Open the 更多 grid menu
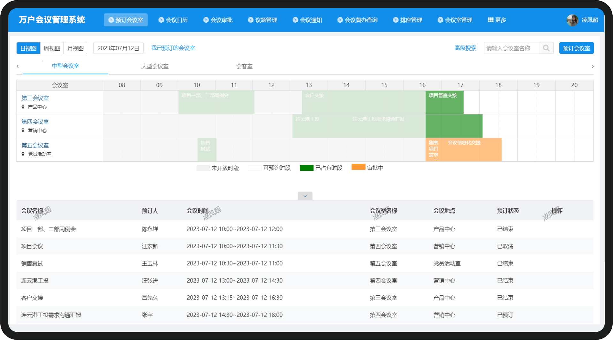The width and height of the screenshot is (613, 340). (497, 20)
